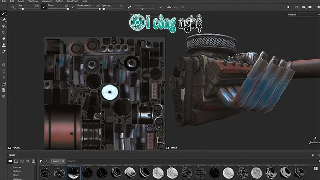Pause engine computation
Screen dimensions: 320x180
click(288, 7)
